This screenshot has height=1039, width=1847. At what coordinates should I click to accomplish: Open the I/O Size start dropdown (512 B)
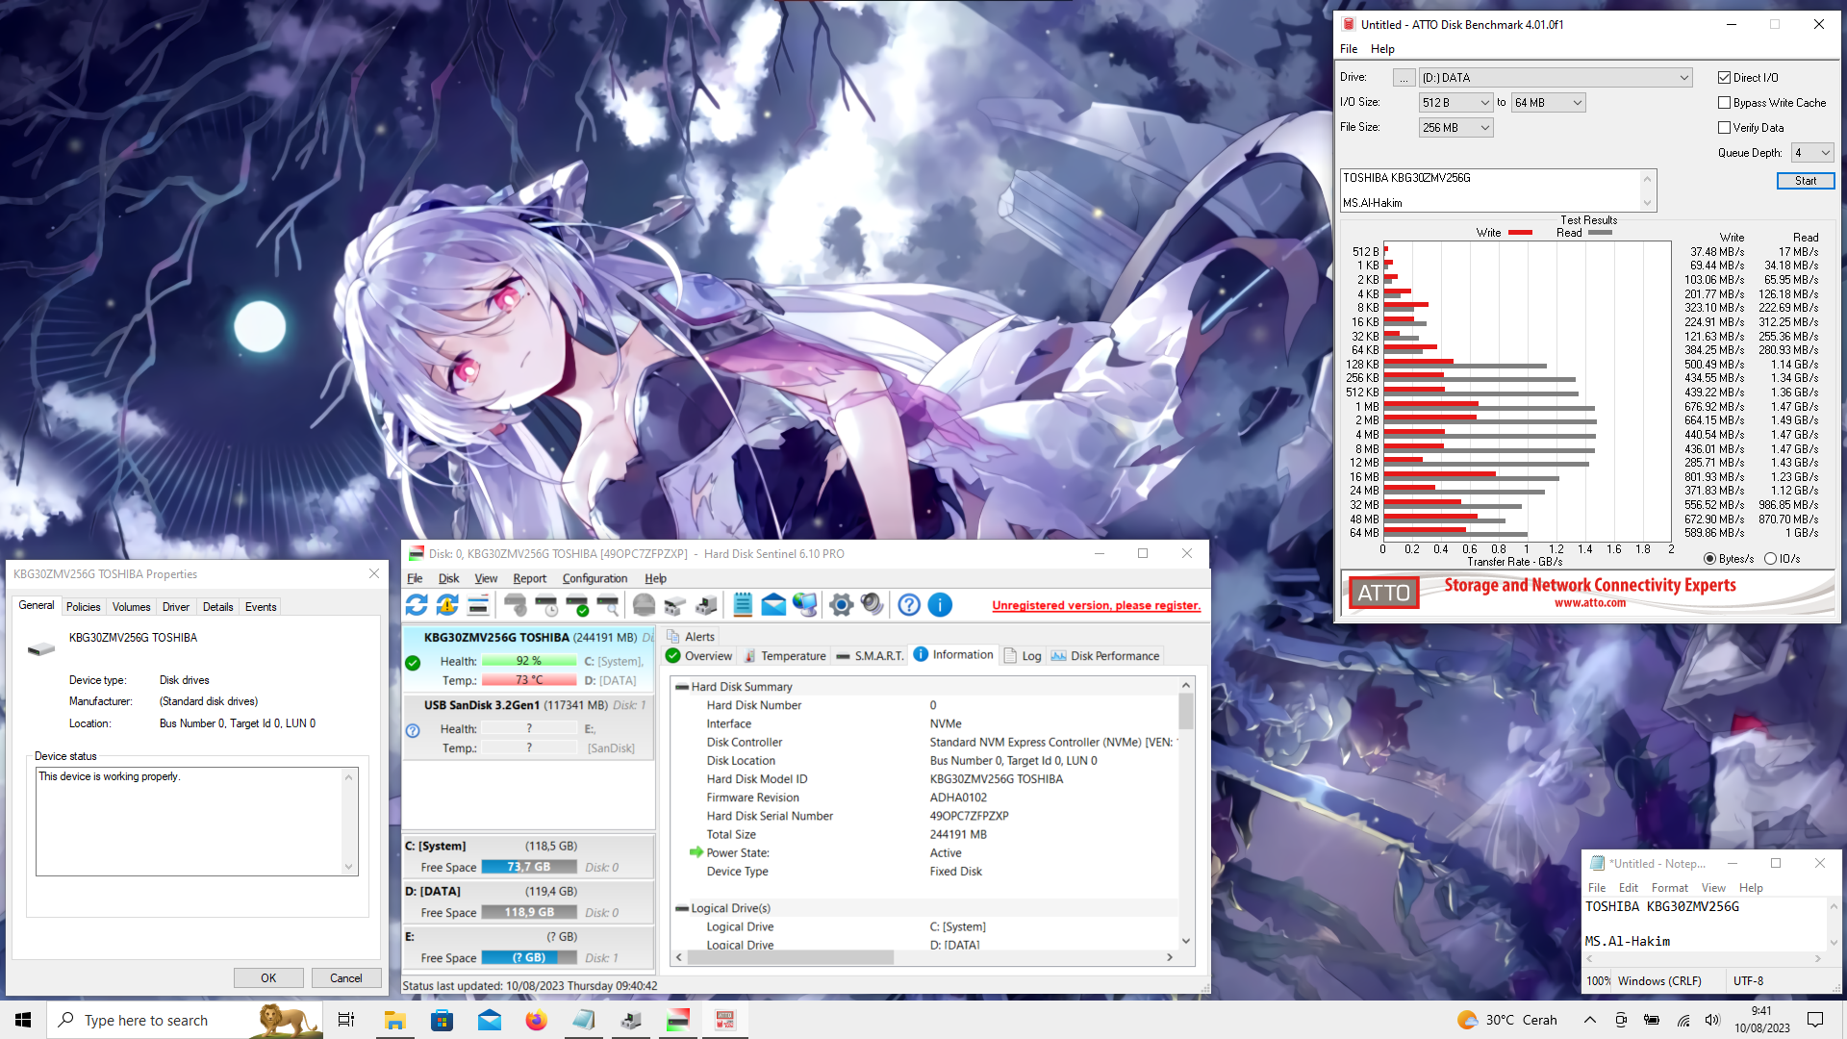coord(1455,103)
